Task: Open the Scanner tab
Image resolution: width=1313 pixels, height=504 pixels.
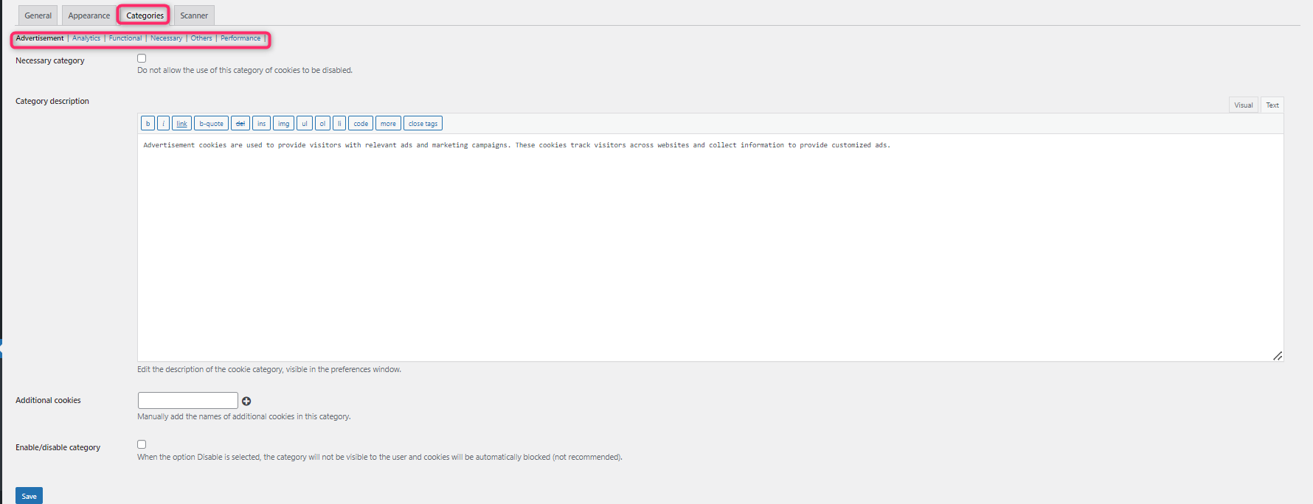Action: click(x=194, y=15)
